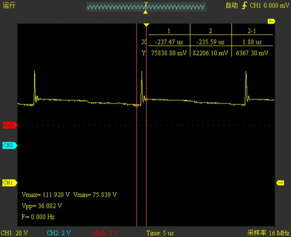Toggle the 运行 run status indicator

click(x=8, y=5)
